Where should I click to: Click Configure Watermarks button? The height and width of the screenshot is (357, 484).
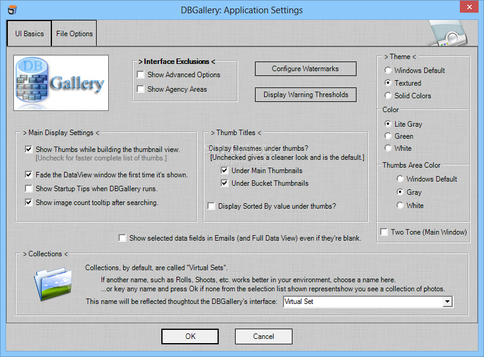(x=305, y=69)
